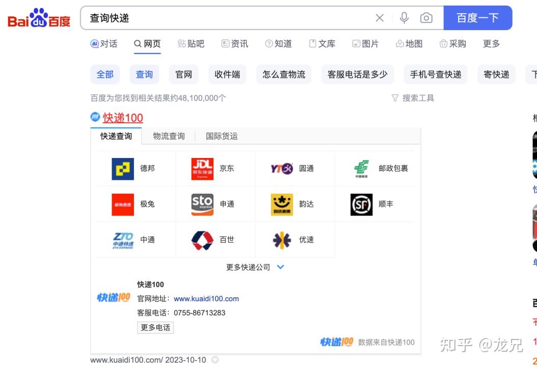Clear the search box with the X
This screenshot has height=367, width=537.
pyautogui.click(x=379, y=17)
